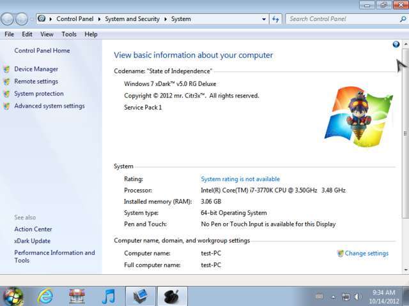
Task: Open the File menu
Action: [10, 34]
